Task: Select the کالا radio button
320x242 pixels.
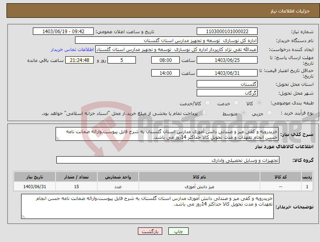Action: [x=259, y=103]
